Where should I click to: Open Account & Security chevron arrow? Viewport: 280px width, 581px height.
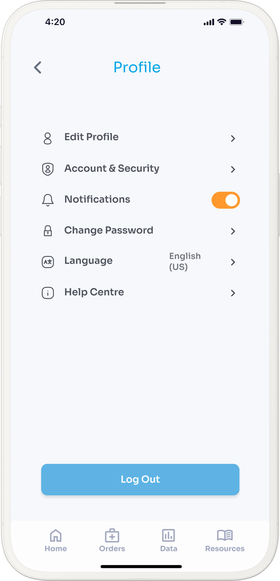(x=233, y=169)
